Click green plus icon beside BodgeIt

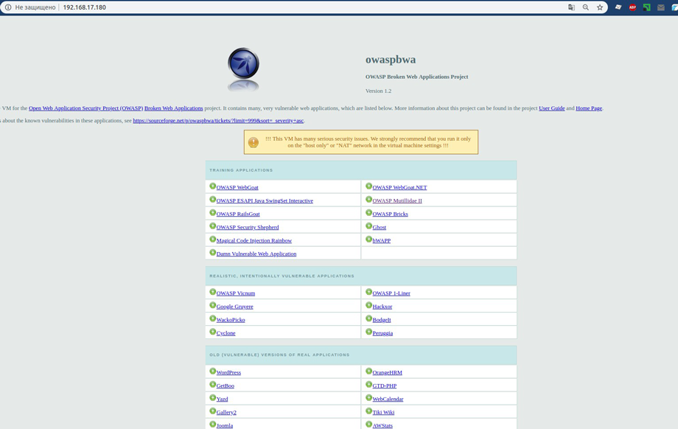point(368,318)
